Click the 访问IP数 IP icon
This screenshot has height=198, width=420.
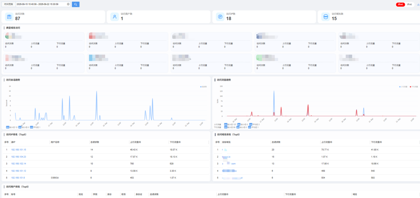pos(220,17)
